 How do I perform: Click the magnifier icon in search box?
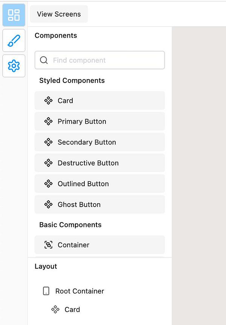pos(44,60)
